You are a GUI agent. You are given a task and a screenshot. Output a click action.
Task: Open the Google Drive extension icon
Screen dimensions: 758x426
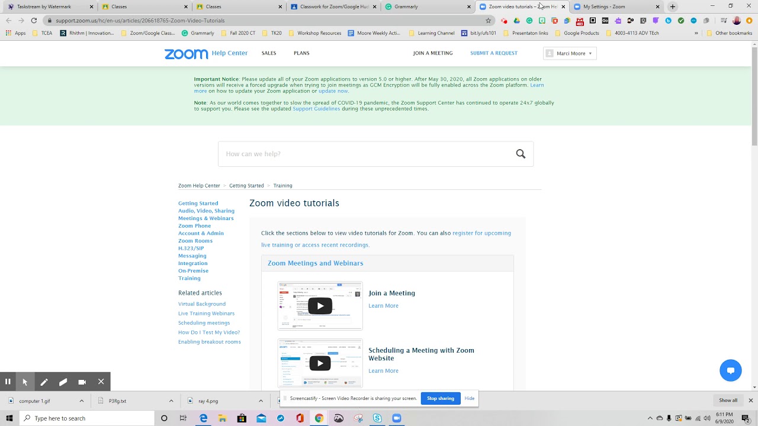click(516, 20)
